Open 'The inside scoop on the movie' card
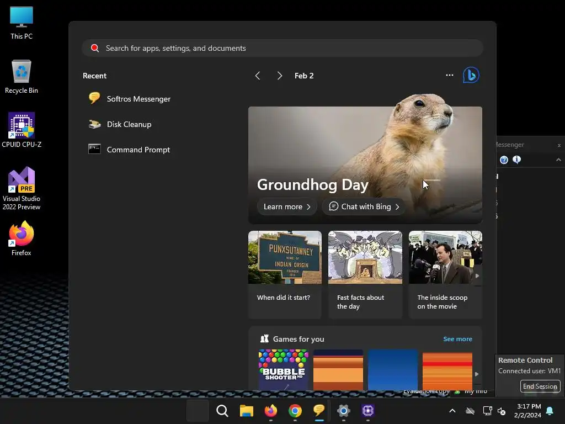 pyautogui.click(x=445, y=275)
